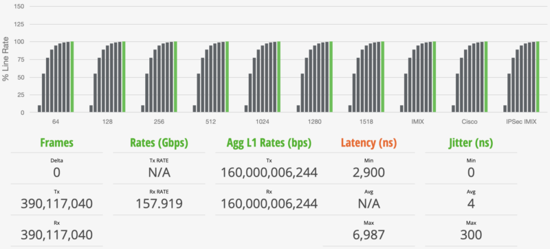550x249 pixels.
Task: Click the green bar for frame size 1518
Action: (x=383, y=77)
